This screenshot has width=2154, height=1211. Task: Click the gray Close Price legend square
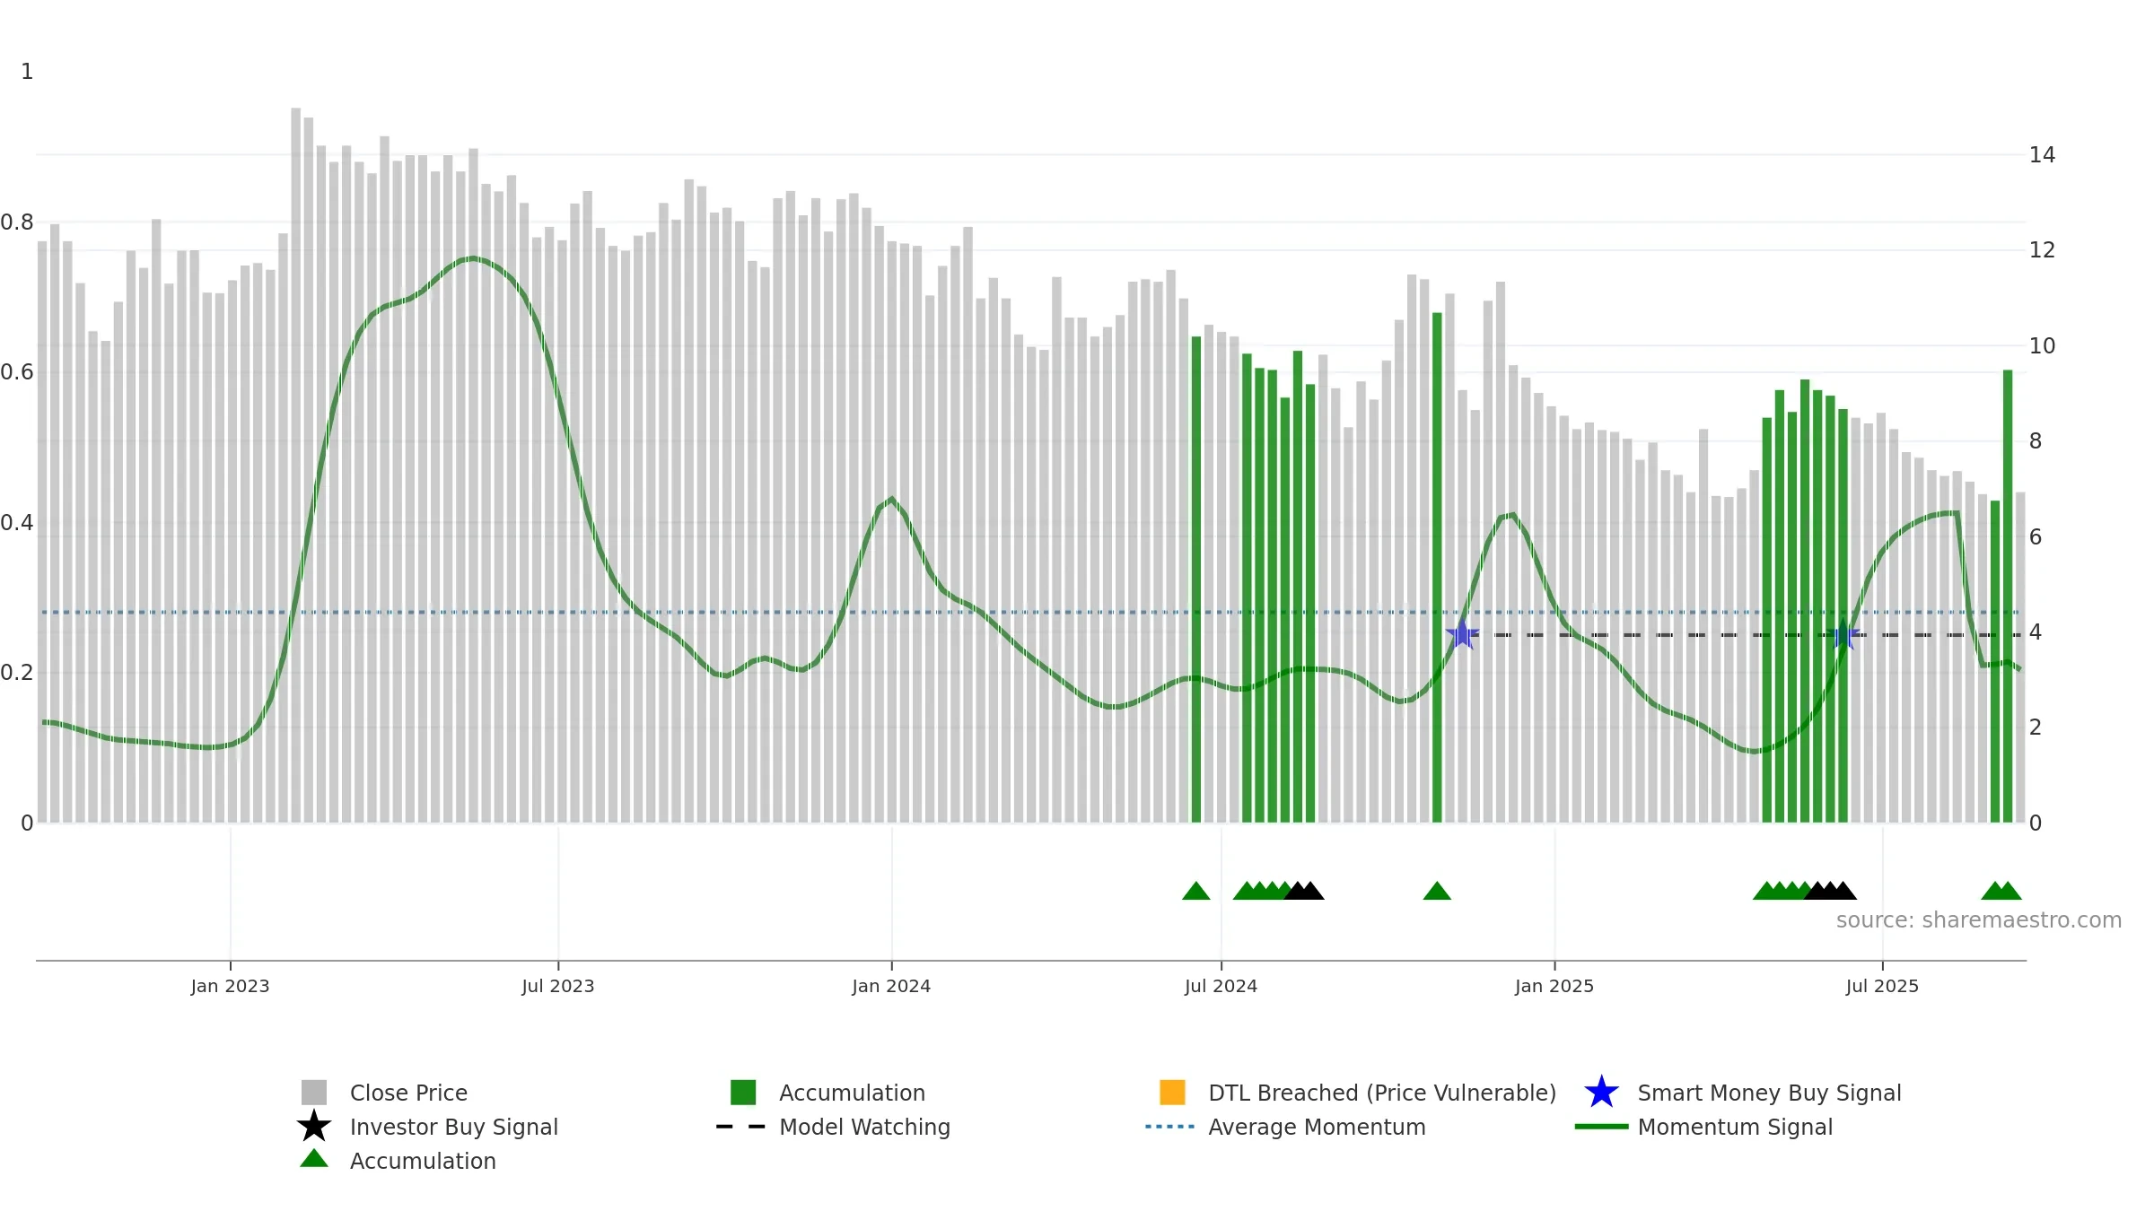(314, 1093)
